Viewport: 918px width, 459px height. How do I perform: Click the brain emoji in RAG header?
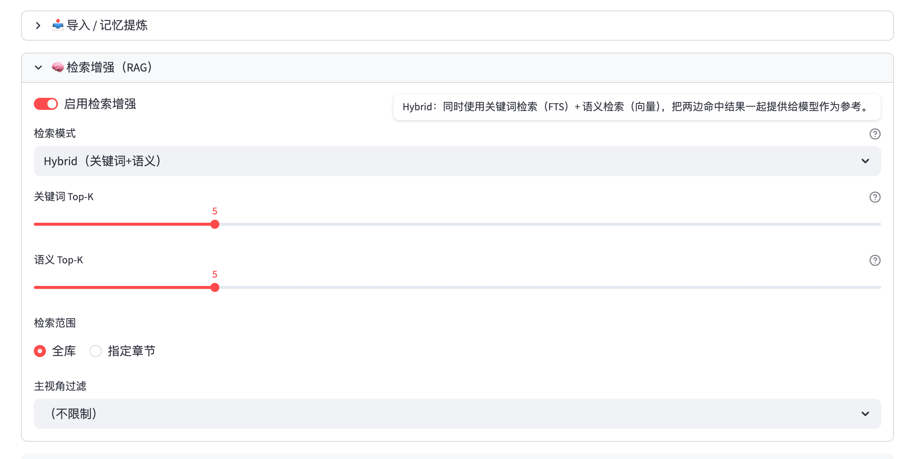pos(58,67)
